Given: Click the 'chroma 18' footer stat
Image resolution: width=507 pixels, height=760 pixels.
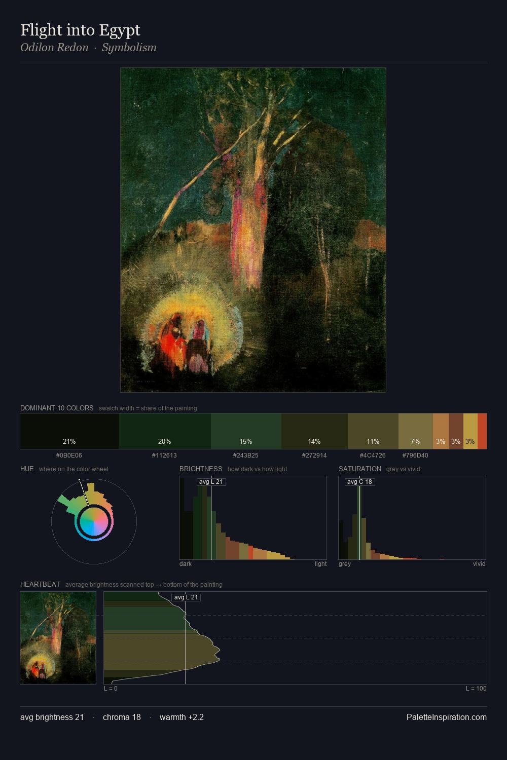Looking at the screenshot, I should [122, 717].
